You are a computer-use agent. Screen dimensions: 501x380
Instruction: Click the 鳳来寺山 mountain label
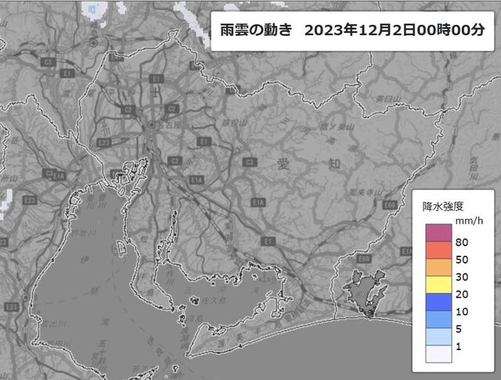coord(366,192)
